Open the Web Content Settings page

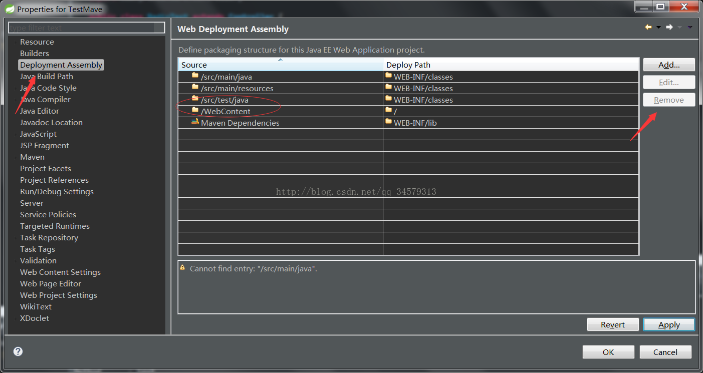60,272
